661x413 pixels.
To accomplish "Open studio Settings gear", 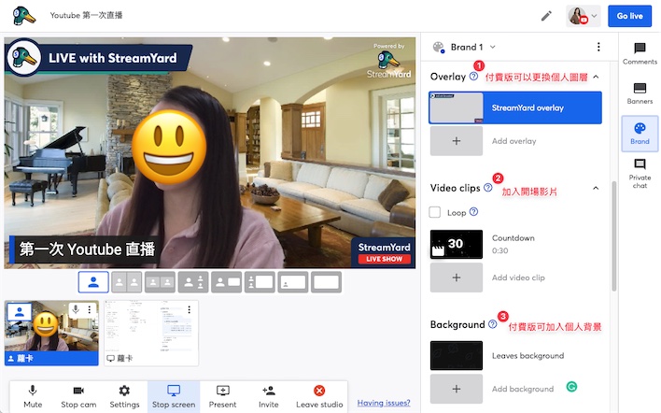I will point(124,396).
